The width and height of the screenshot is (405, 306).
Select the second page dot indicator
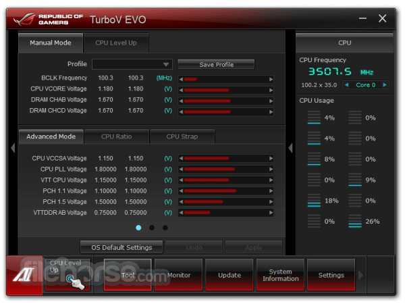coord(152,228)
